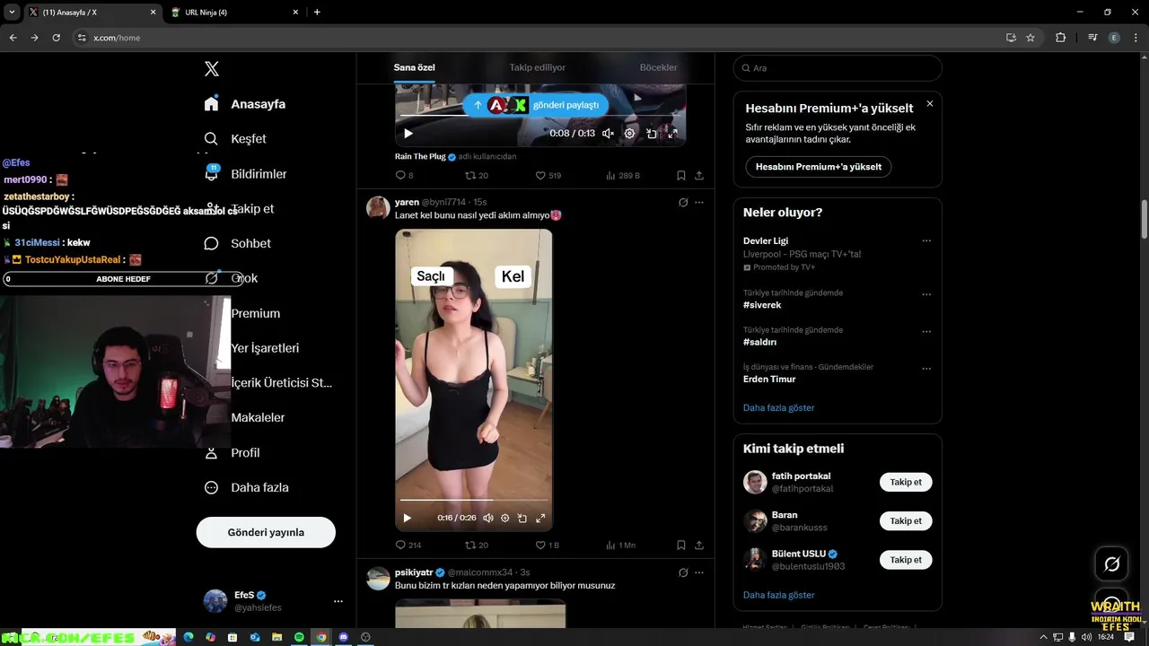Image resolution: width=1149 pixels, height=646 pixels.
Task: Open the X logo home link
Action: (212, 69)
